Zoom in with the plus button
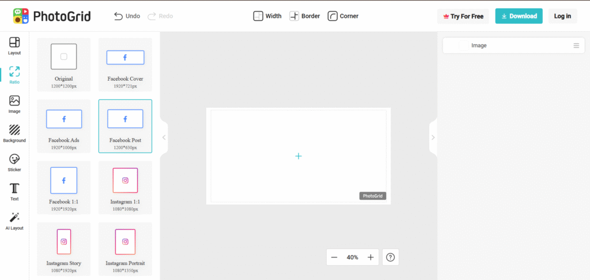590x280 pixels. [x=370, y=258]
